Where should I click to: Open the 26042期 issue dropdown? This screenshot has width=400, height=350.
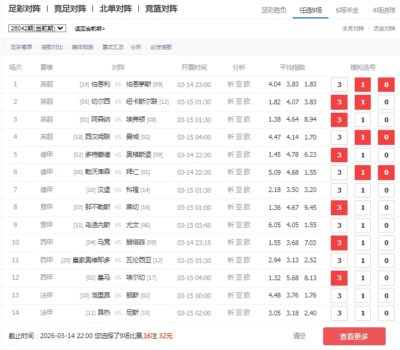37,29
